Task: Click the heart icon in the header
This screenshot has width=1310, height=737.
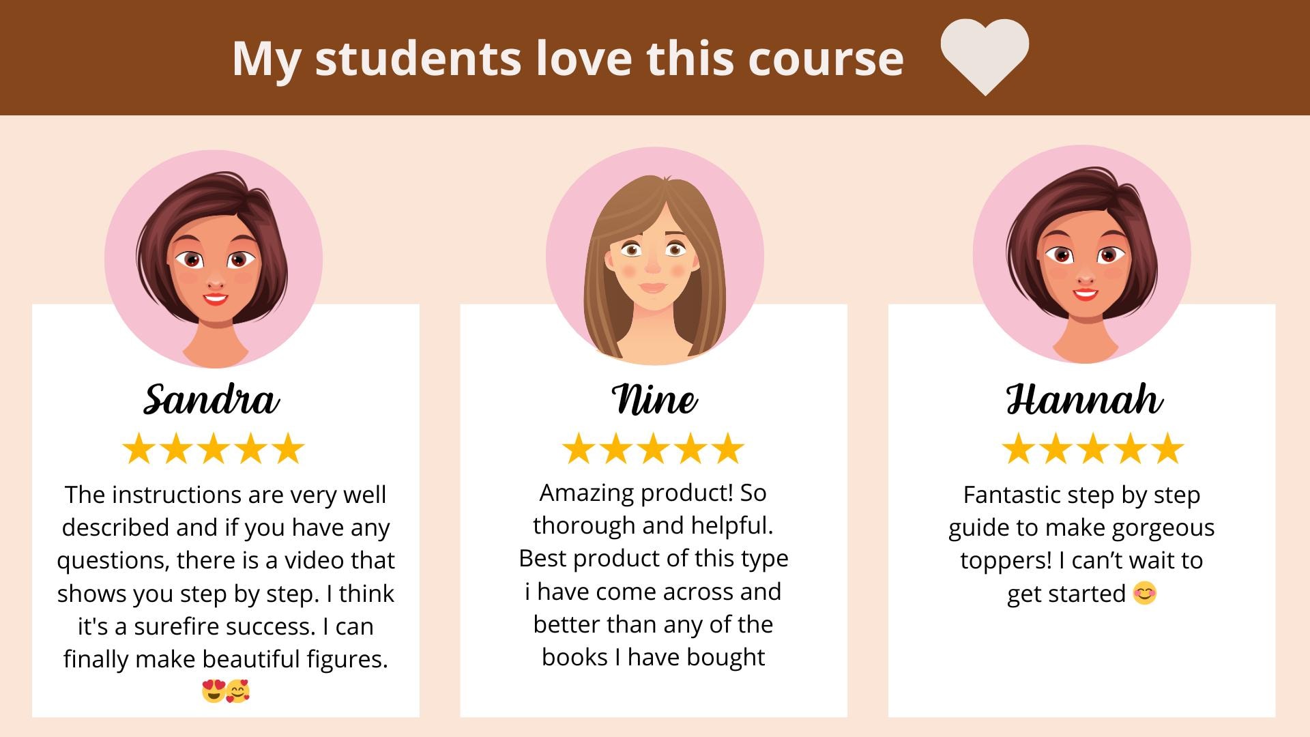Action: pos(985,57)
